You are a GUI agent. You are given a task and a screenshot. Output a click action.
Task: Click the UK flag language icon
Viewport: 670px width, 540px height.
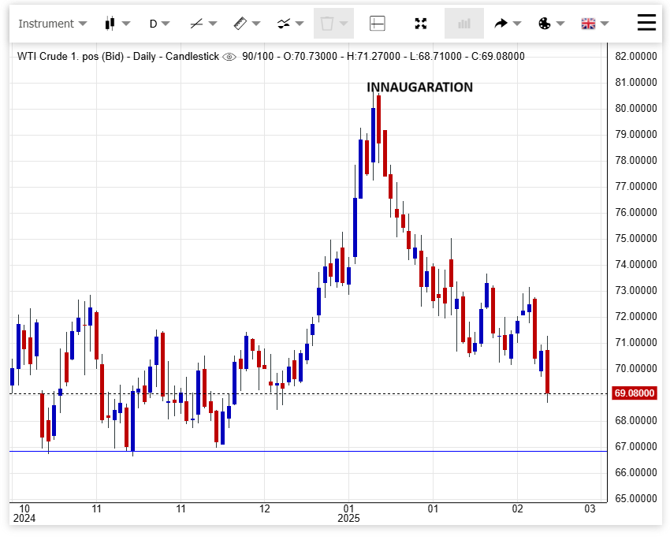click(x=588, y=24)
